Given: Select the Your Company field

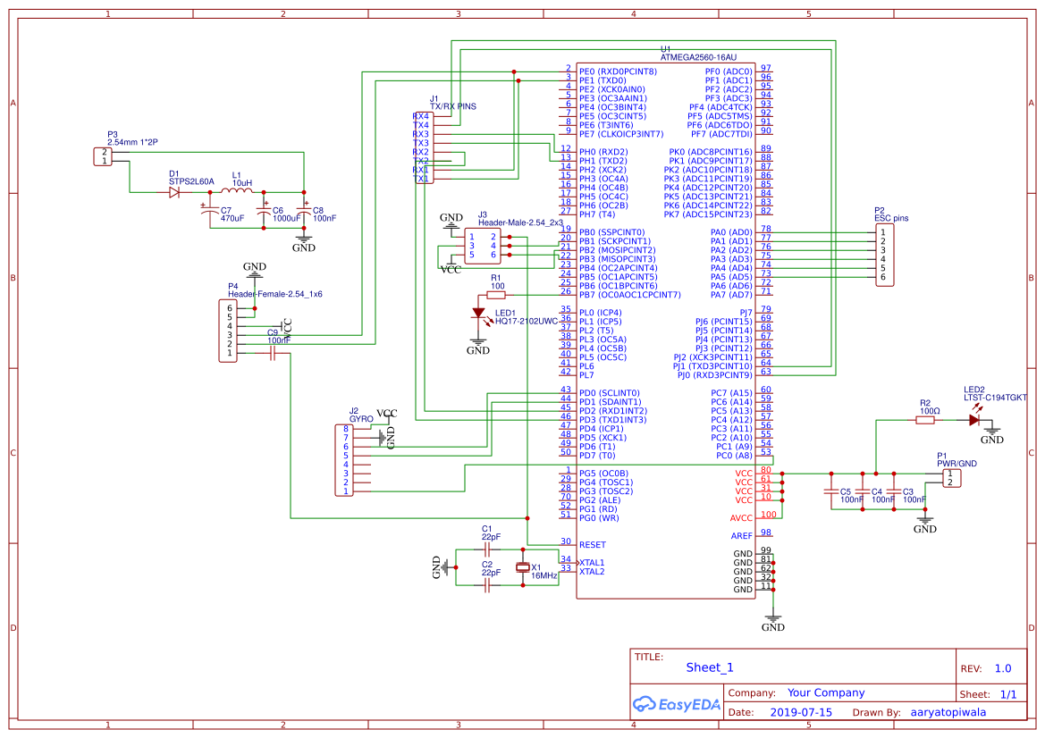Looking at the screenshot, I should point(826,692).
